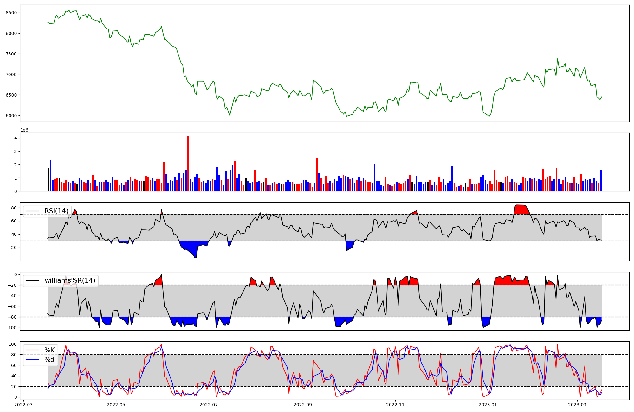634x412 pixels.
Task: Click the blue %d legend line sample
Action: pyautogui.click(x=33, y=360)
